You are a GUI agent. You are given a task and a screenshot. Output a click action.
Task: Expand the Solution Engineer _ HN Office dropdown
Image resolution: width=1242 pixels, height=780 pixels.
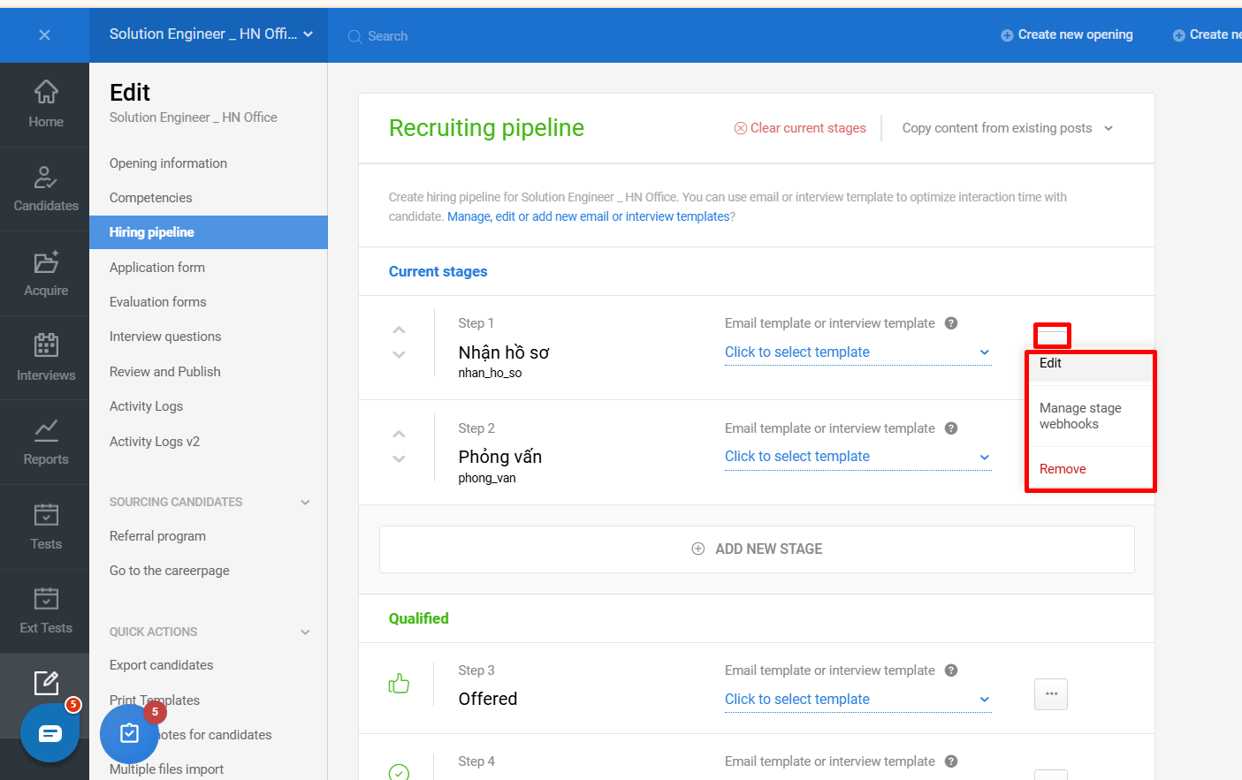(211, 34)
